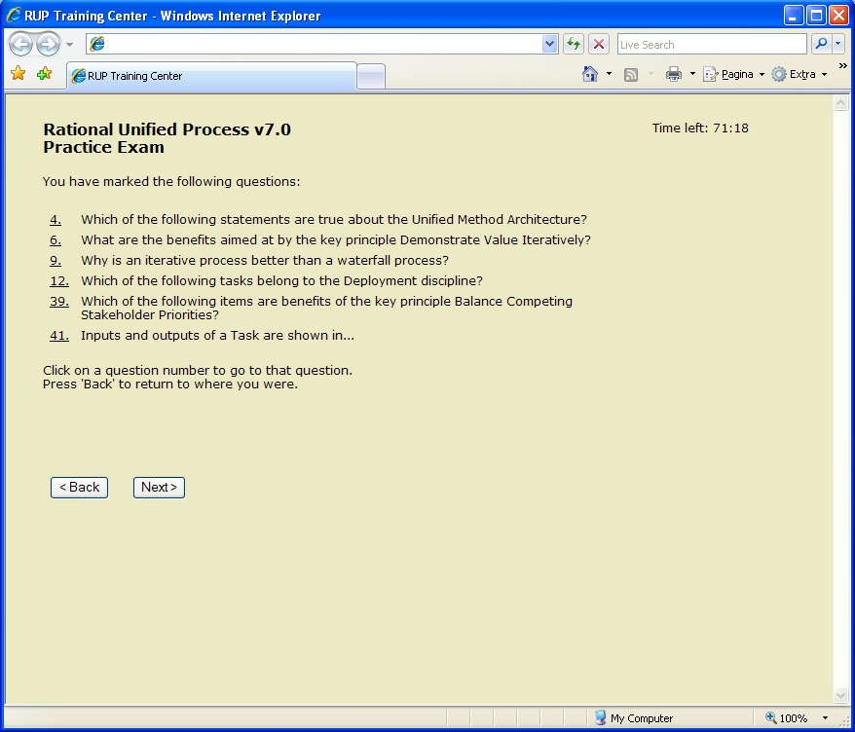Click the Rational Unified Process v7.0 heading
This screenshot has height=732, width=855.
pyautogui.click(x=167, y=129)
